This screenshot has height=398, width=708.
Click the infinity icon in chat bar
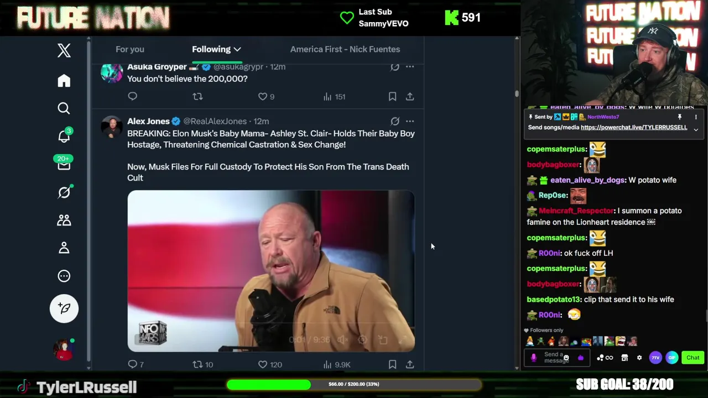tap(610, 358)
